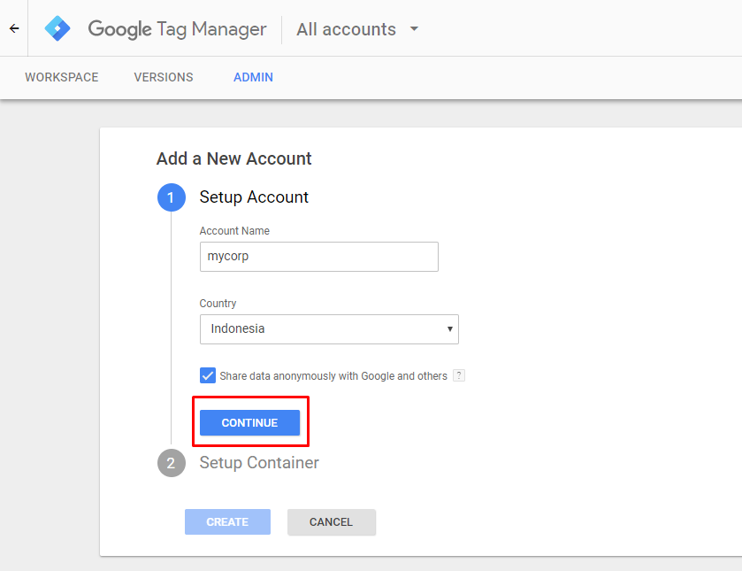The width and height of the screenshot is (742, 571).
Task: Expand the Country dropdown showing Indonesia
Action: point(329,328)
